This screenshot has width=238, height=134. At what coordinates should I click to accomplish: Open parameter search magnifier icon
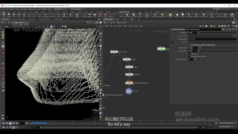tap(230, 29)
